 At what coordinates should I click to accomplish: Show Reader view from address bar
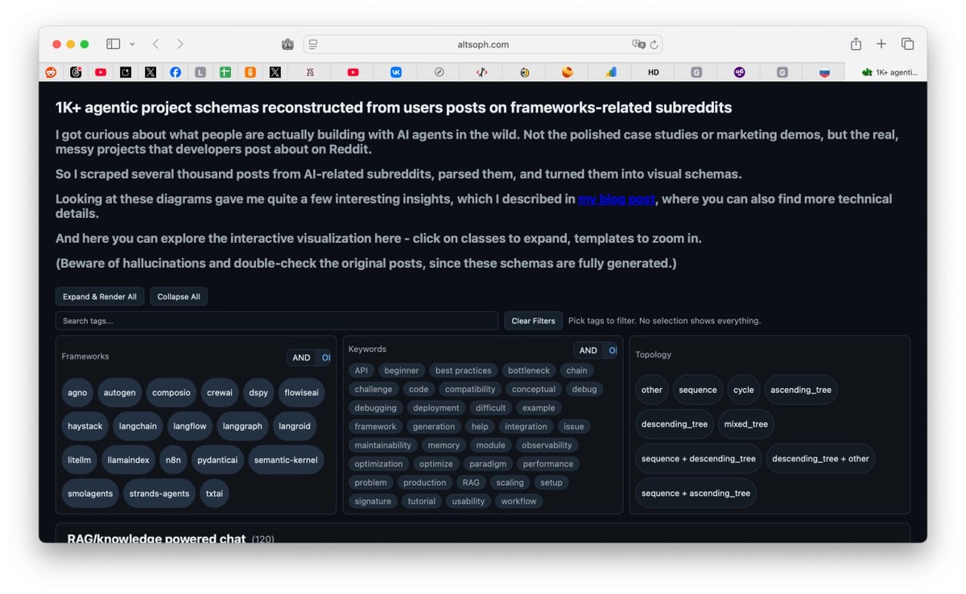313,44
